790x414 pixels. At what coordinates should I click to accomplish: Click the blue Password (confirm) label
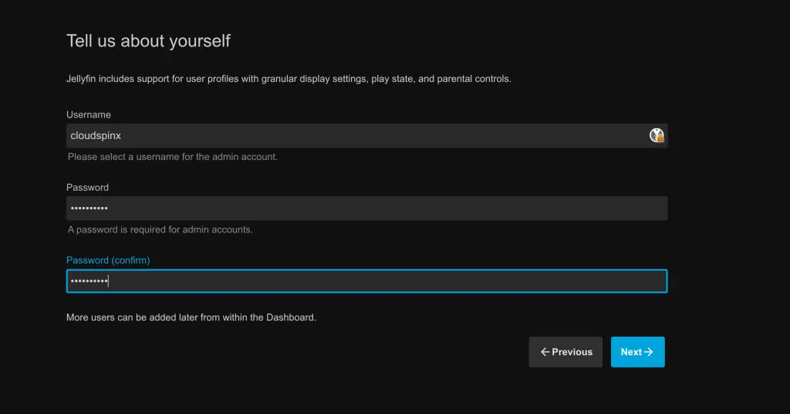[x=108, y=260]
